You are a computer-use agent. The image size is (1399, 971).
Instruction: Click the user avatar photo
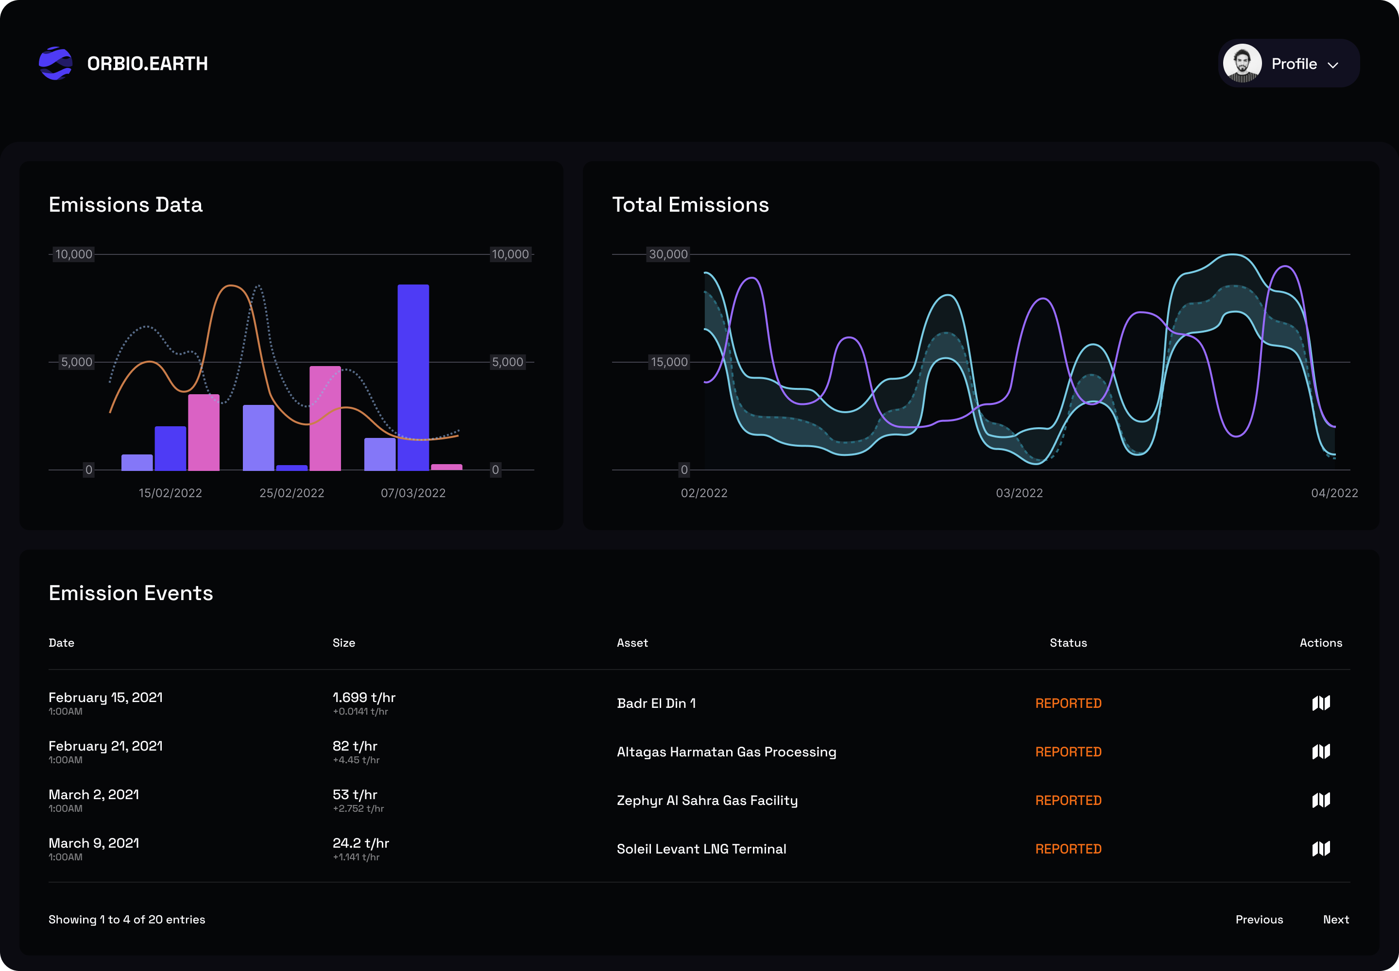click(x=1242, y=63)
